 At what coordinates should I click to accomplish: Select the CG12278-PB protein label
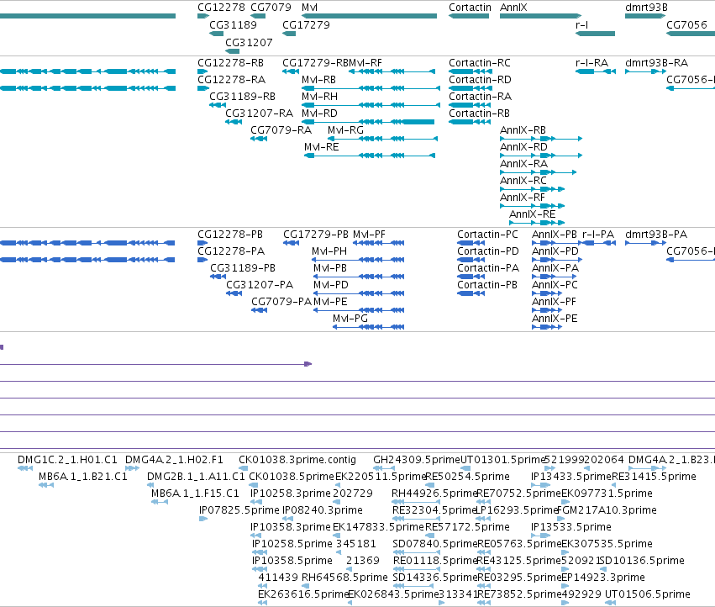230,234
